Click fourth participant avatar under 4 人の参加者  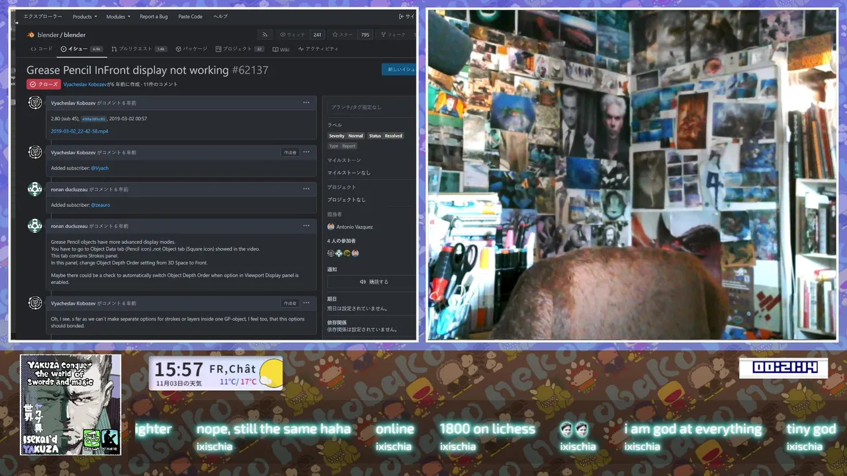click(355, 253)
